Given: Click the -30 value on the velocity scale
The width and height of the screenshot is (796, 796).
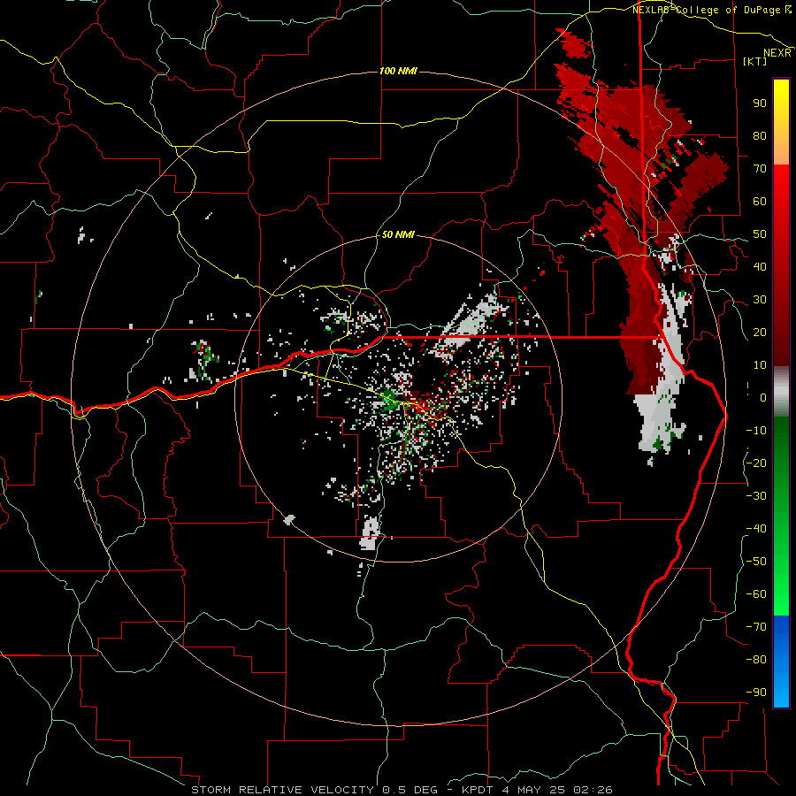Looking at the screenshot, I should pyautogui.click(x=756, y=496).
